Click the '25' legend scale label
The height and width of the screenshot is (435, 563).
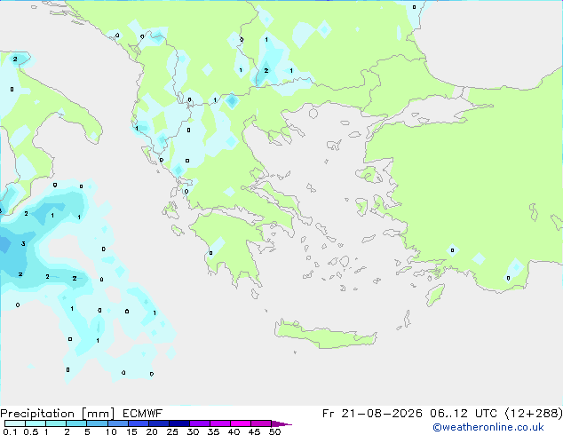pyautogui.click(x=172, y=431)
